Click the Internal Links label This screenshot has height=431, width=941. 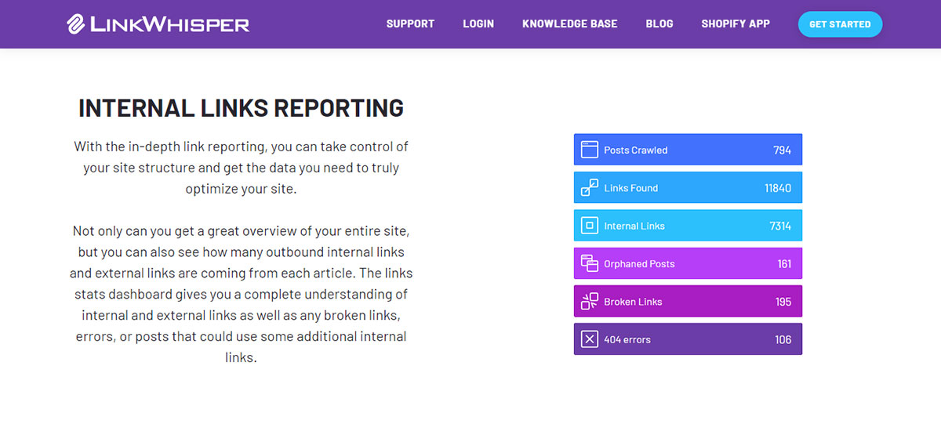pyautogui.click(x=634, y=226)
